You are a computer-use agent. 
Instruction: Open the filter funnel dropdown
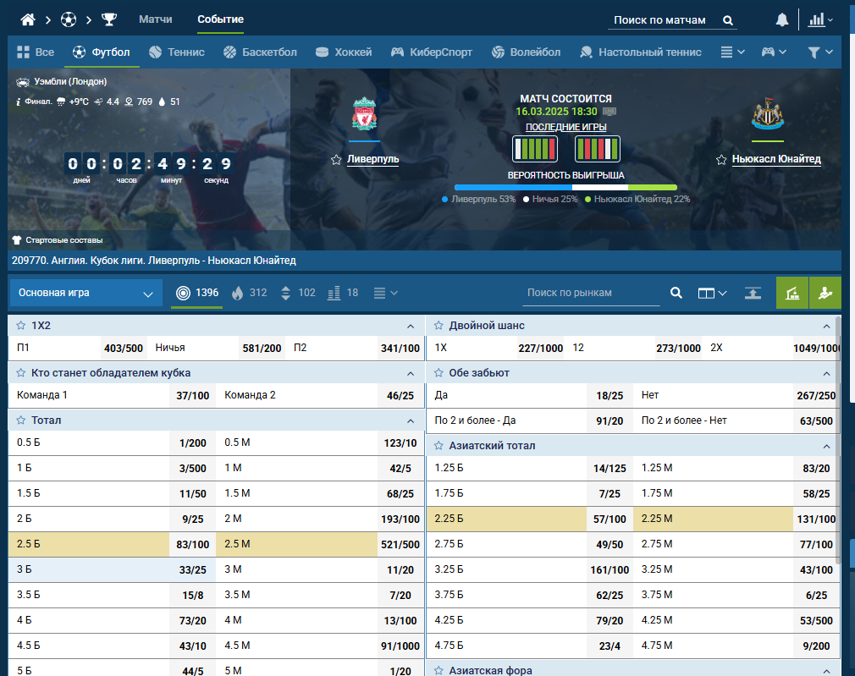click(x=819, y=52)
